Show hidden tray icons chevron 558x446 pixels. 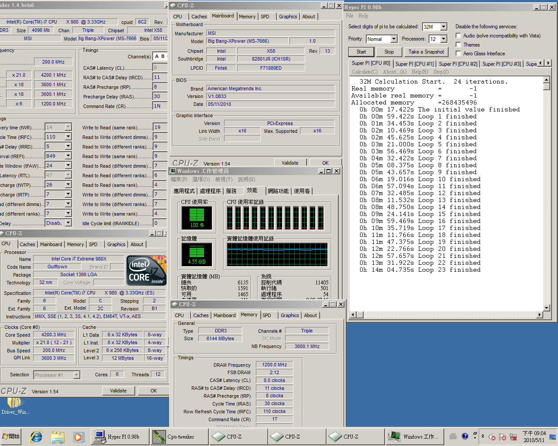point(483,436)
